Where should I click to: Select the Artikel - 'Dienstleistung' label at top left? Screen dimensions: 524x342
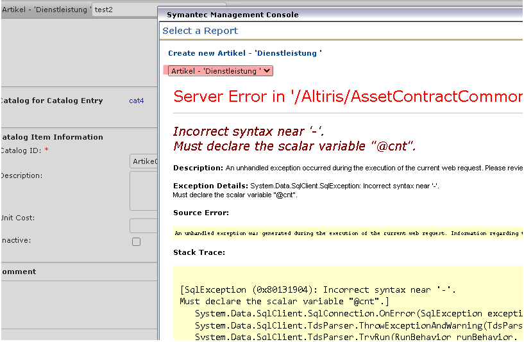click(45, 10)
